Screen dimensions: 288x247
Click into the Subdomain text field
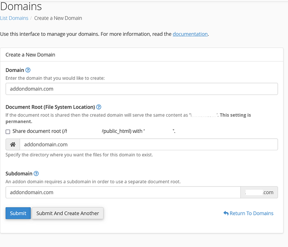pos(123,192)
